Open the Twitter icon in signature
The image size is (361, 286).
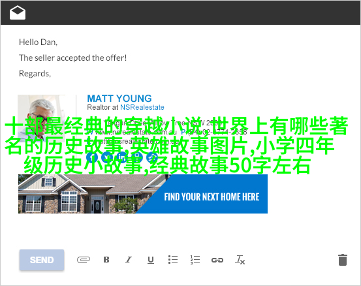coord(107,157)
